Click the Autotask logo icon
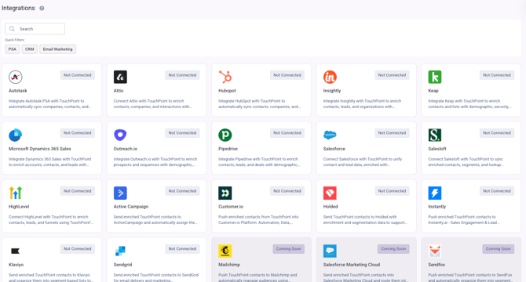Image resolution: width=526 pixels, height=282 pixels. (16, 77)
